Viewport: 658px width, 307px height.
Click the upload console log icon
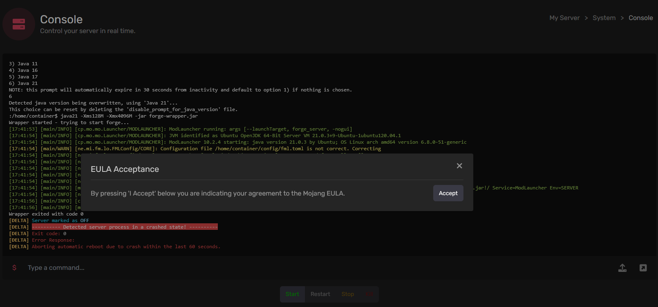pos(622,268)
